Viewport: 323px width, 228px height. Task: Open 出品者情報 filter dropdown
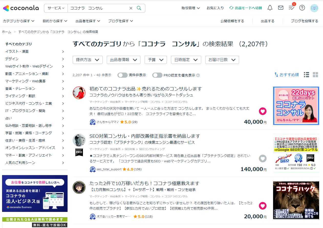124,60
